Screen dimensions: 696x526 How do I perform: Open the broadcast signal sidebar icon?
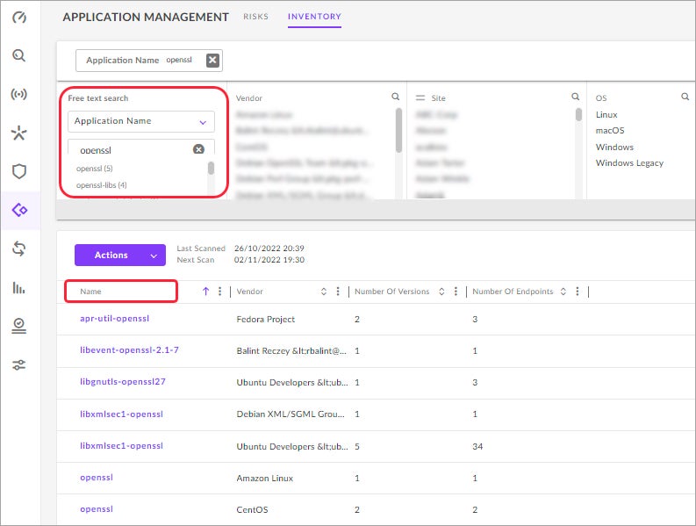[x=18, y=94]
